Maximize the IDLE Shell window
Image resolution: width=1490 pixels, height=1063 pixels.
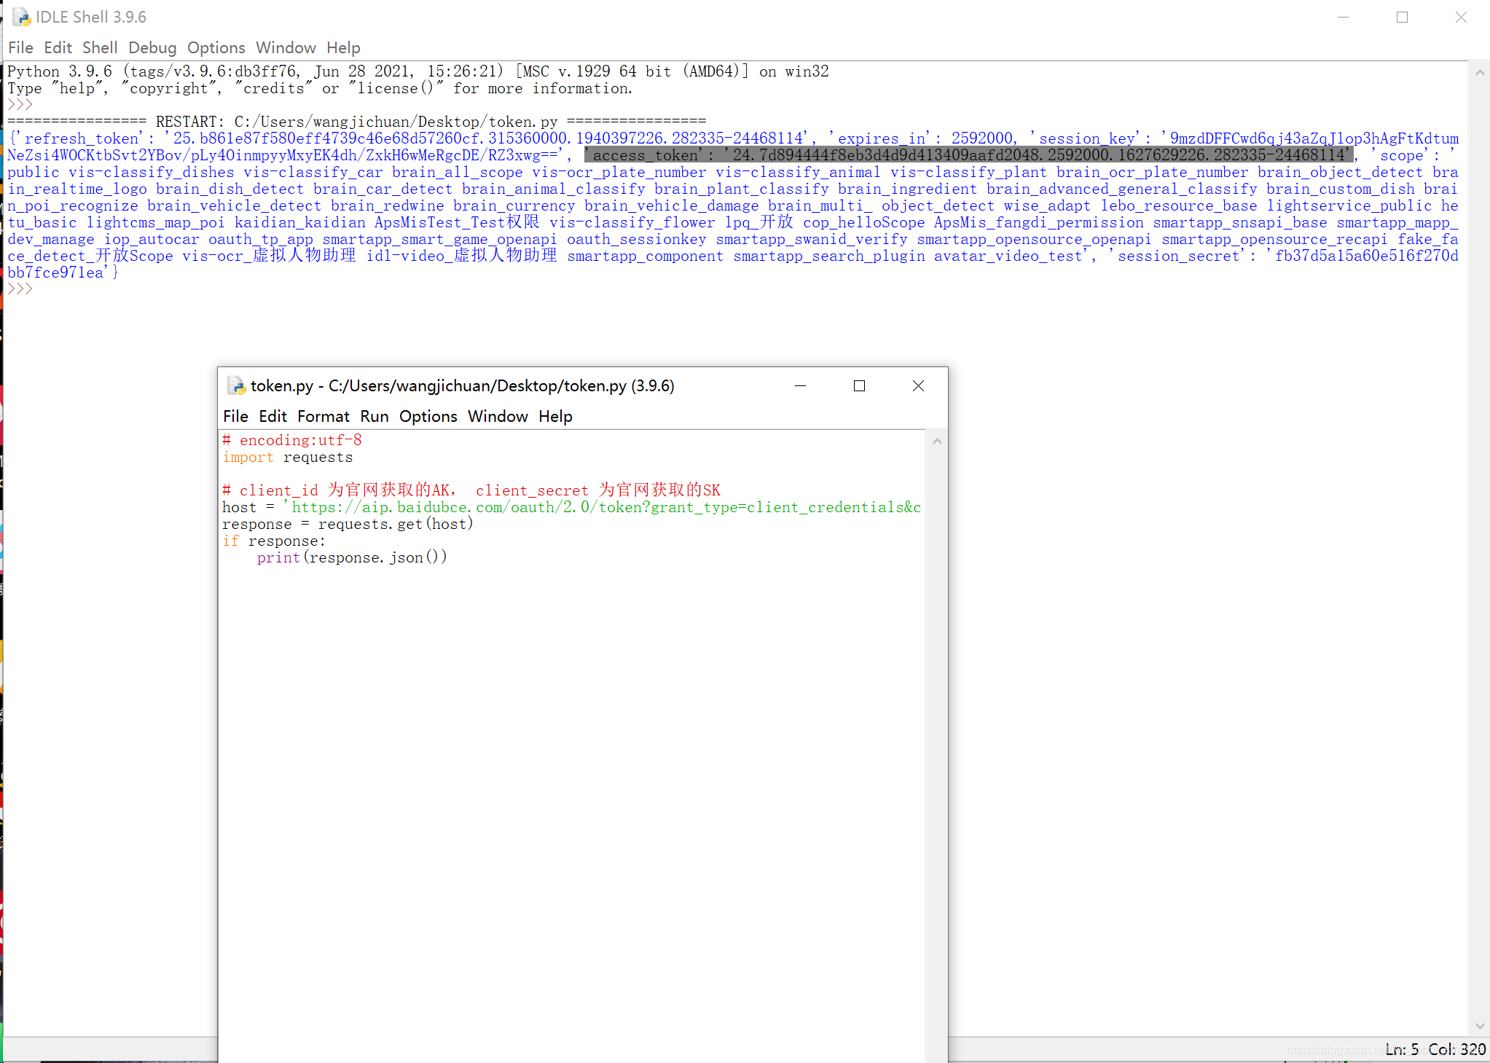click(1402, 17)
